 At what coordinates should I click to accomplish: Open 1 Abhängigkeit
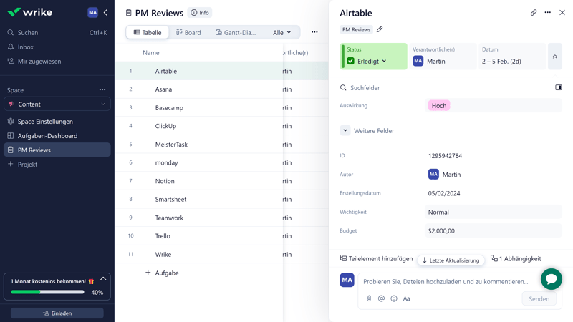click(516, 258)
